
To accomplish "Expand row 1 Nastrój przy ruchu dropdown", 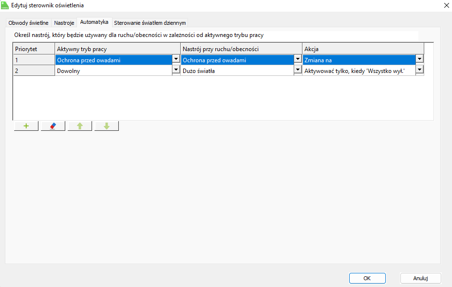I will click(x=298, y=59).
